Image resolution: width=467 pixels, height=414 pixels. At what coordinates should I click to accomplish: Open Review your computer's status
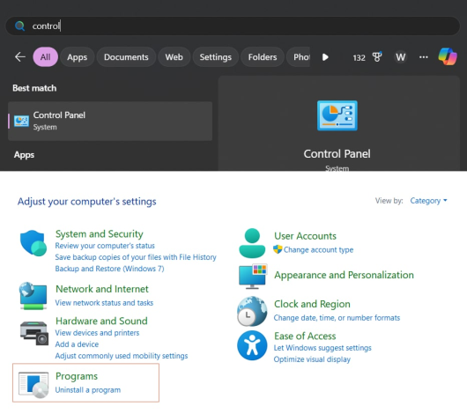(x=105, y=246)
